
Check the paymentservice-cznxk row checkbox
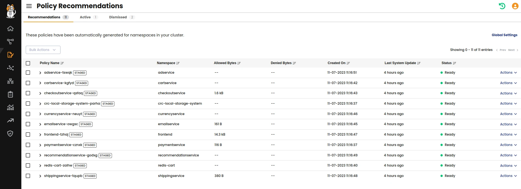pos(28,145)
